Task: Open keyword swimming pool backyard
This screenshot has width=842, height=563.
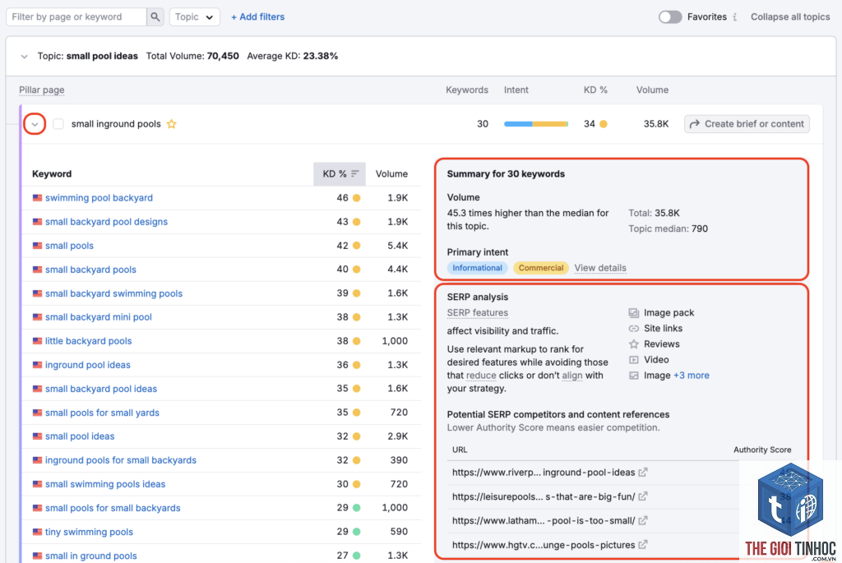Action: [x=99, y=197]
